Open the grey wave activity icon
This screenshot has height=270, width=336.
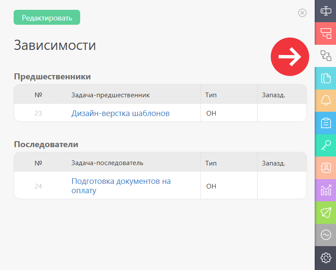(325, 235)
